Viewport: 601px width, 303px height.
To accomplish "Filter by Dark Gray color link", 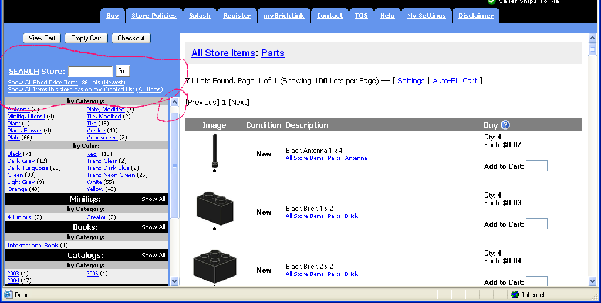I will click(x=21, y=161).
